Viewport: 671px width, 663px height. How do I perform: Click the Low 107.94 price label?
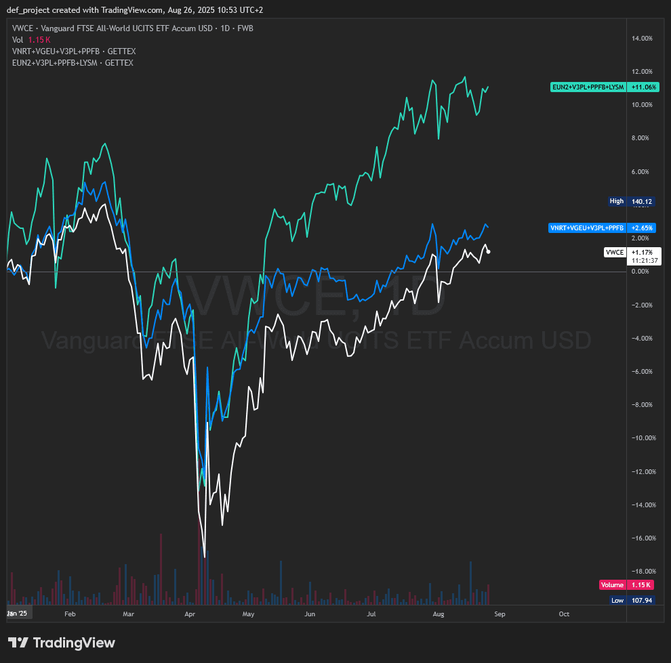pos(632,601)
